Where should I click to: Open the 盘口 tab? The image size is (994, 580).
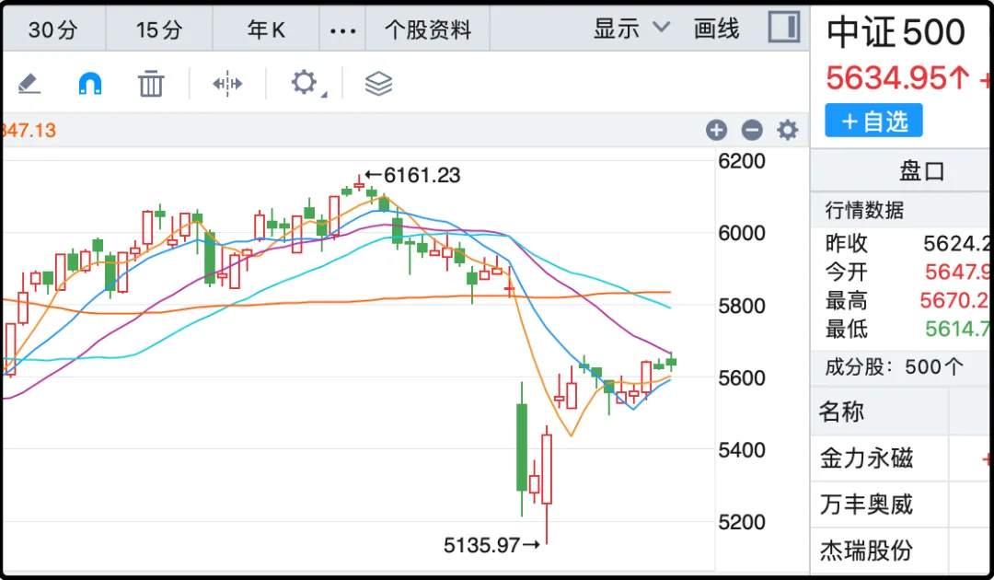[x=921, y=172]
